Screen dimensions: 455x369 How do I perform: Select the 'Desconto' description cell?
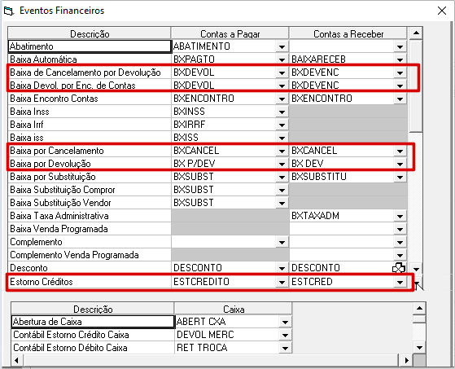pos(90,268)
